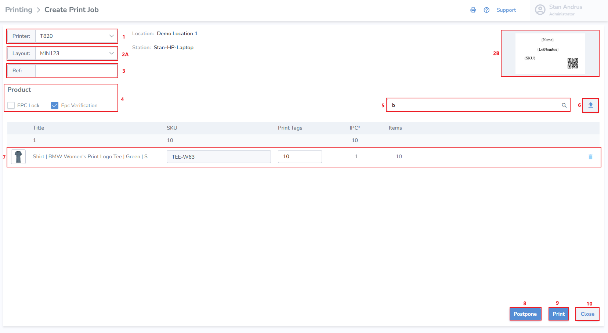The image size is (608, 333).
Task: Uncheck the Epc Verification checkbox
Action: (x=55, y=105)
